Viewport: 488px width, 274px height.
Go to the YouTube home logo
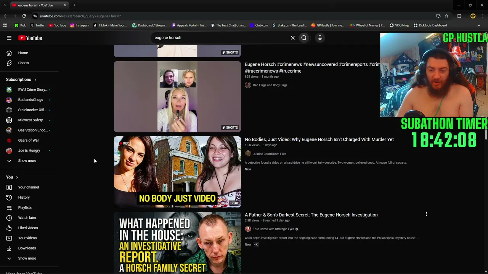[x=30, y=38]
